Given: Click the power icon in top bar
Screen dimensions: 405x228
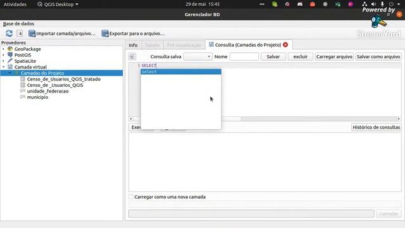Looking at the screenshot, I should click(x=391, y=4).
